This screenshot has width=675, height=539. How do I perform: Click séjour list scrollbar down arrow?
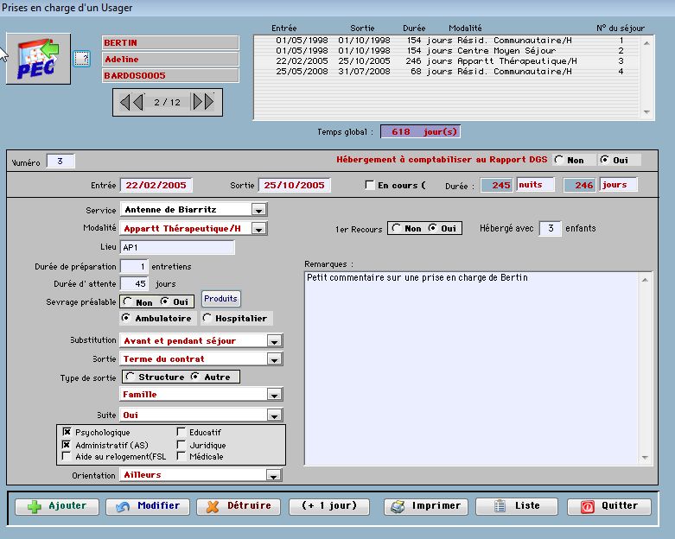click(646, 111)
